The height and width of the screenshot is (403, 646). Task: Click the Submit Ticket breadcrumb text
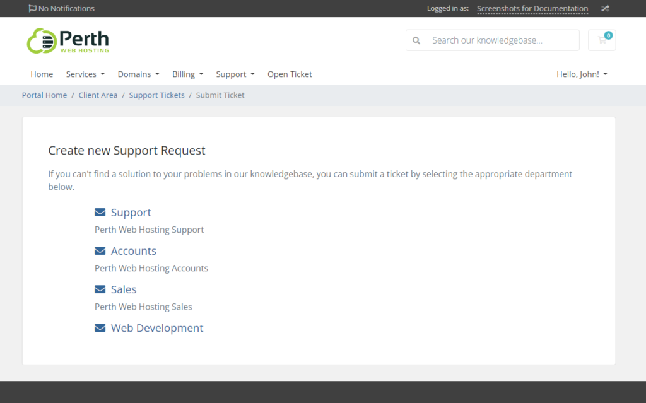[220, 95]
